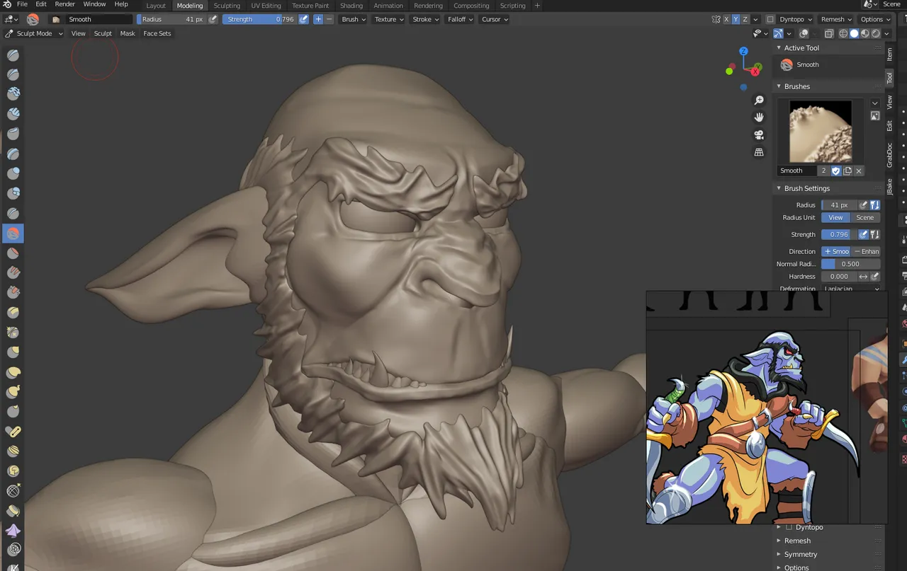Click the hand pan view icon

pyautogui.click(x=759, y=117)
